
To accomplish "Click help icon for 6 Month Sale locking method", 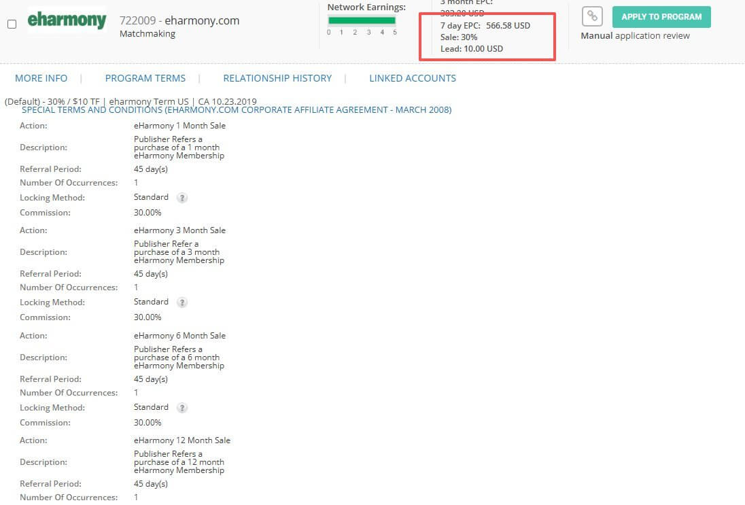I will pyautogui.click(x=182, y=408).
